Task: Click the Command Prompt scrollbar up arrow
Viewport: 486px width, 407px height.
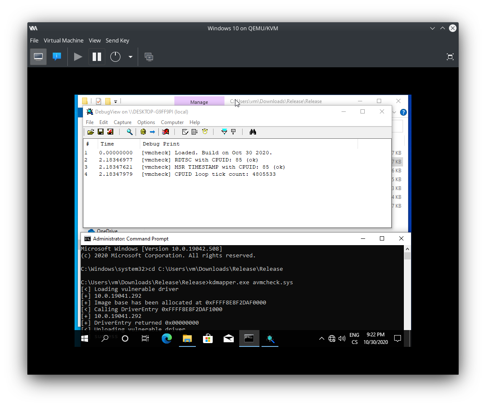Action: pyautogui.click(x=407, y=249)
